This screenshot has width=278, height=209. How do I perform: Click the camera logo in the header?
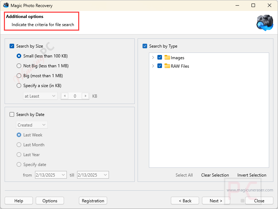tap(265, 23)
